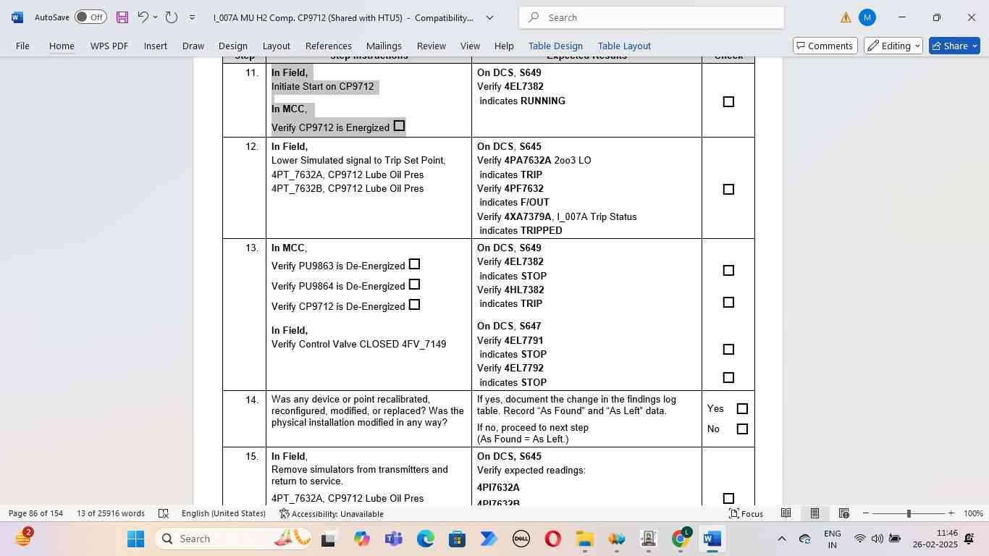
Task: Click the warning triangle icon
Action: [x=846, y=17]
